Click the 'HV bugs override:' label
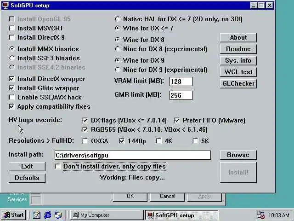The height and width of the screenshot is (221, 294). click(x=35, y=120)
